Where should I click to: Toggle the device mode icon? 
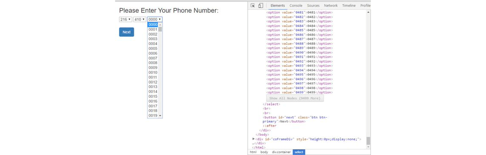pos(260,6)
